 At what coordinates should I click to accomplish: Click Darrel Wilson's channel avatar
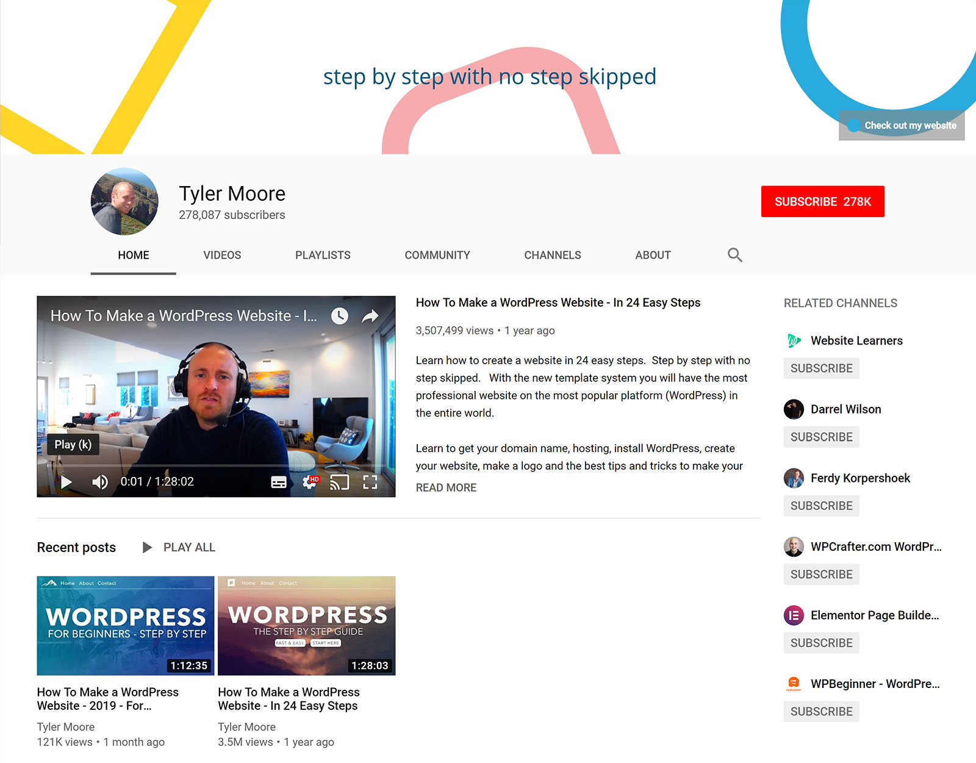794,409
